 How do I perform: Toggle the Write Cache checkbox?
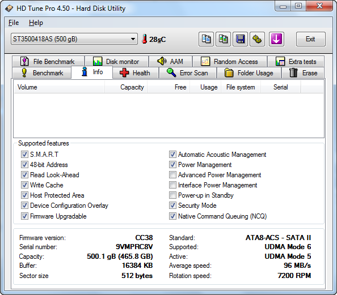(24, 185)
